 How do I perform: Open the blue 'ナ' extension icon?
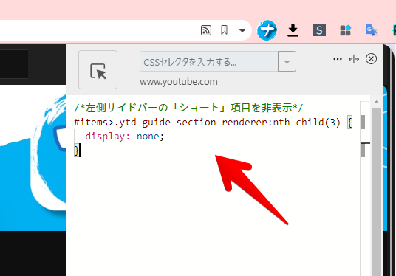(267, 30)
